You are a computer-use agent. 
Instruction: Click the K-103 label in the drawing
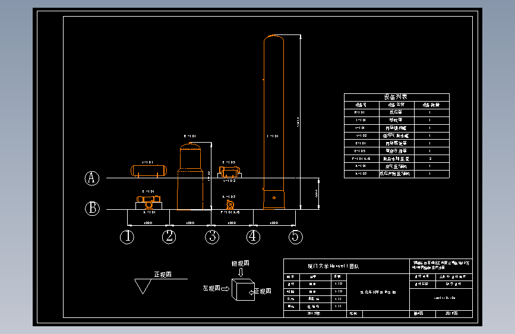point(229,197)
